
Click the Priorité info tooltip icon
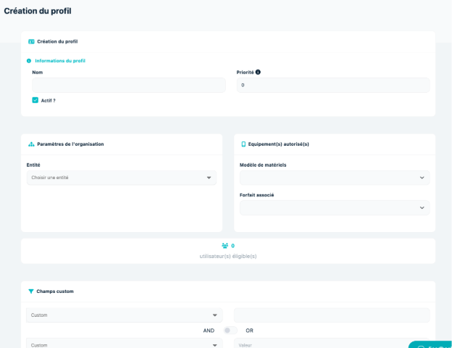(258, 72)
